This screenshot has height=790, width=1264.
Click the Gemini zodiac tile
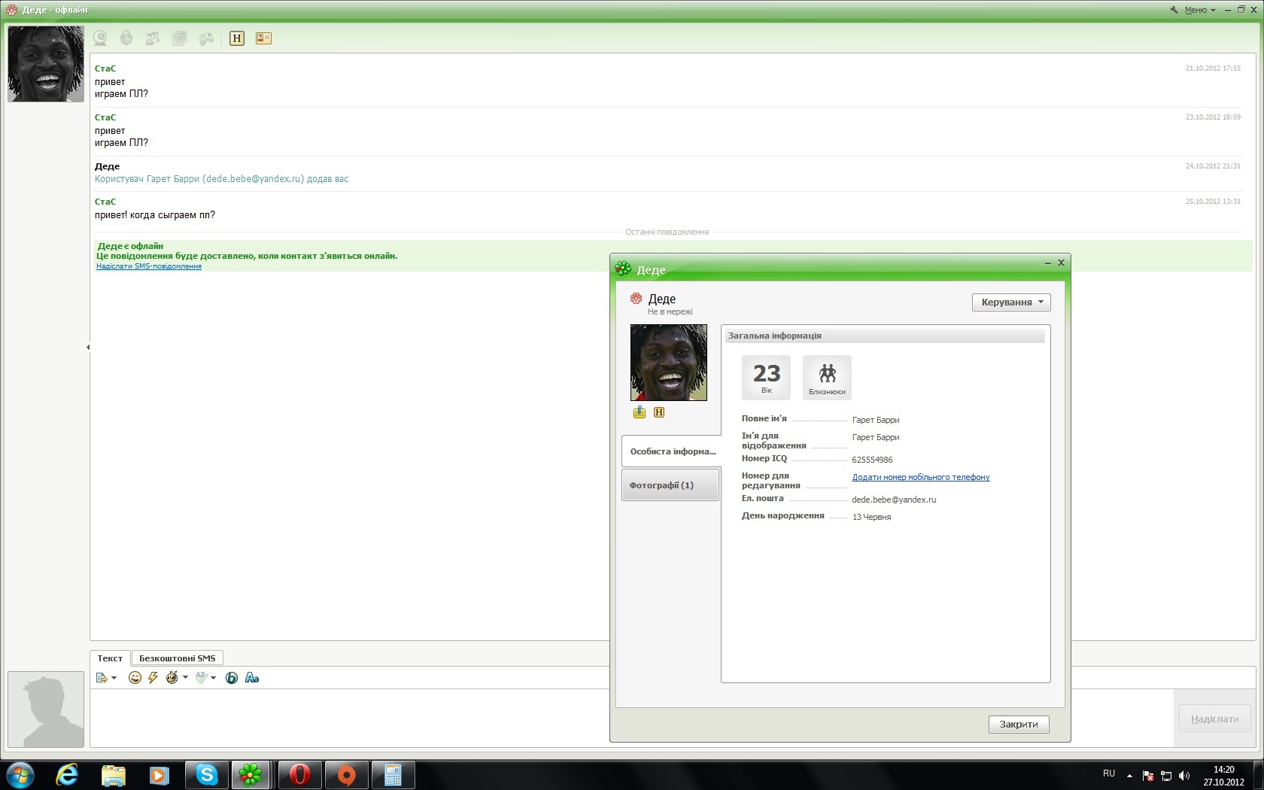pos(827,377)
